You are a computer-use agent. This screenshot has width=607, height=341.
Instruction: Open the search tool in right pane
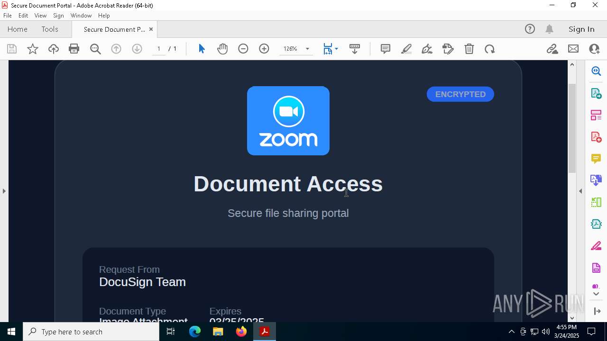tap(596, 71)
